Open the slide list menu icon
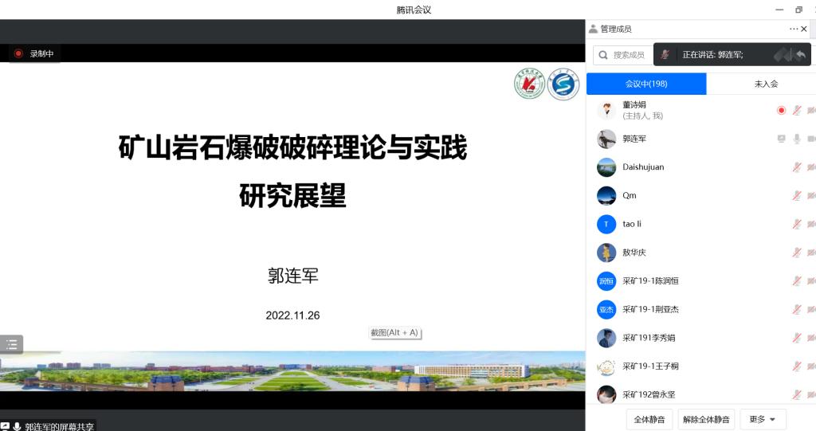The image size is (816, 431). click(x=11, y=345)
